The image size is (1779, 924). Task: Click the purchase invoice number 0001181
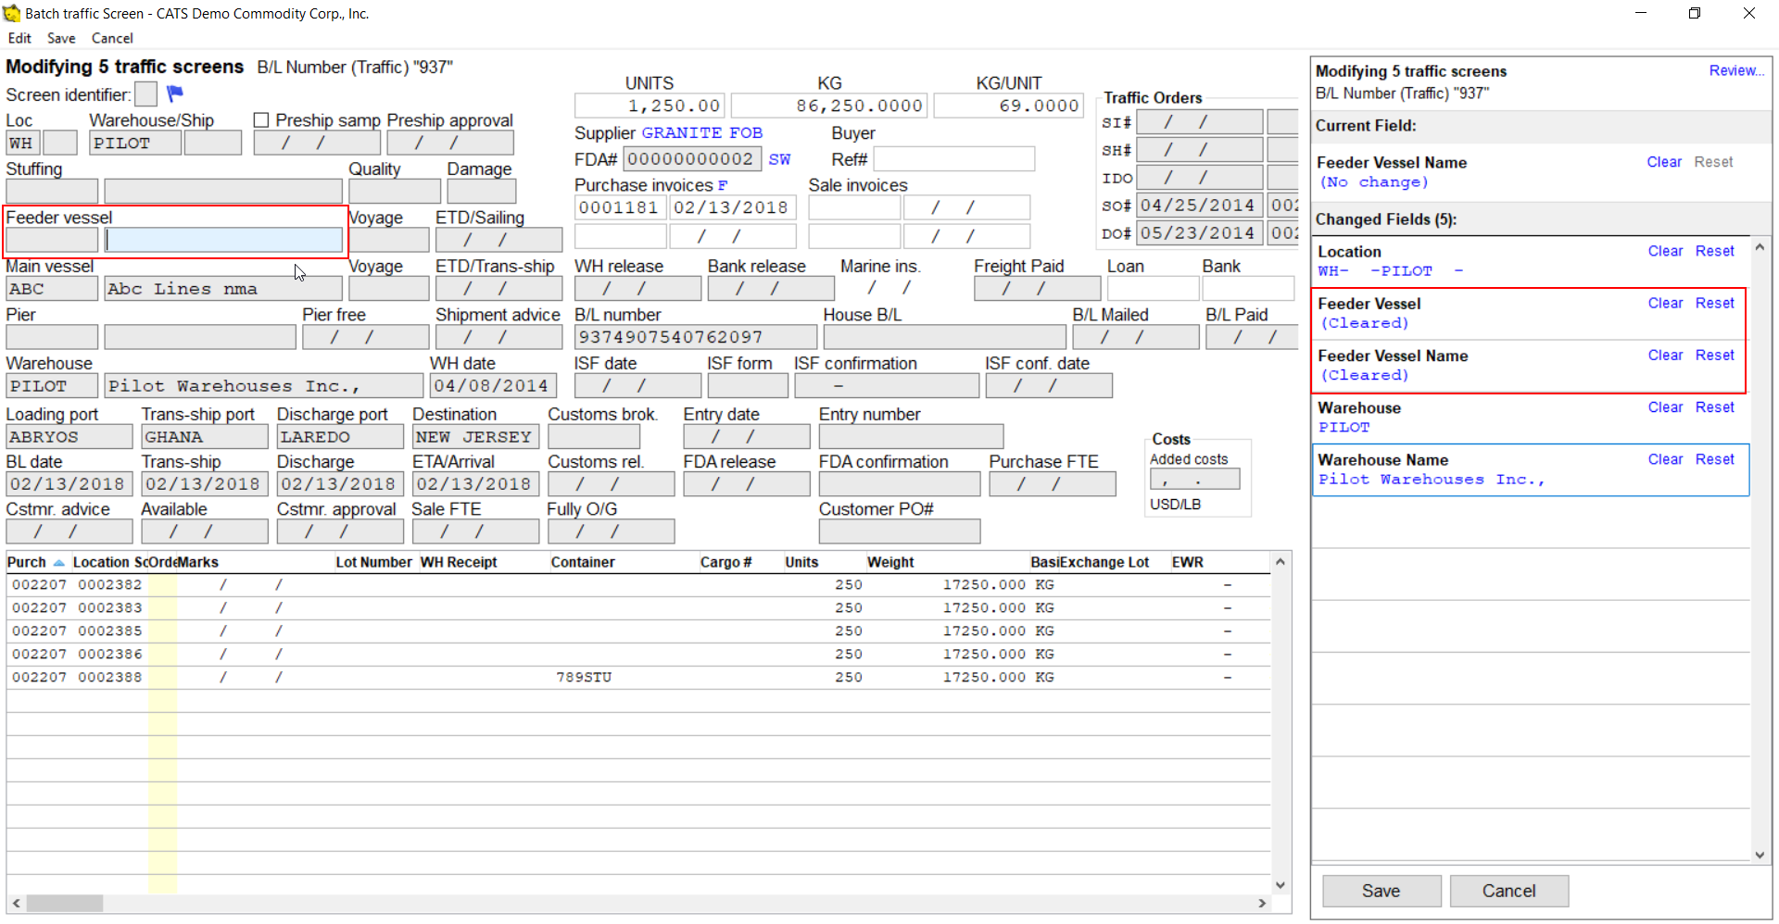[620, 207]
